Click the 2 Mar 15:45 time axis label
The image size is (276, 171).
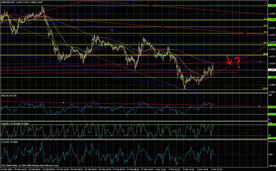point(189,170)
